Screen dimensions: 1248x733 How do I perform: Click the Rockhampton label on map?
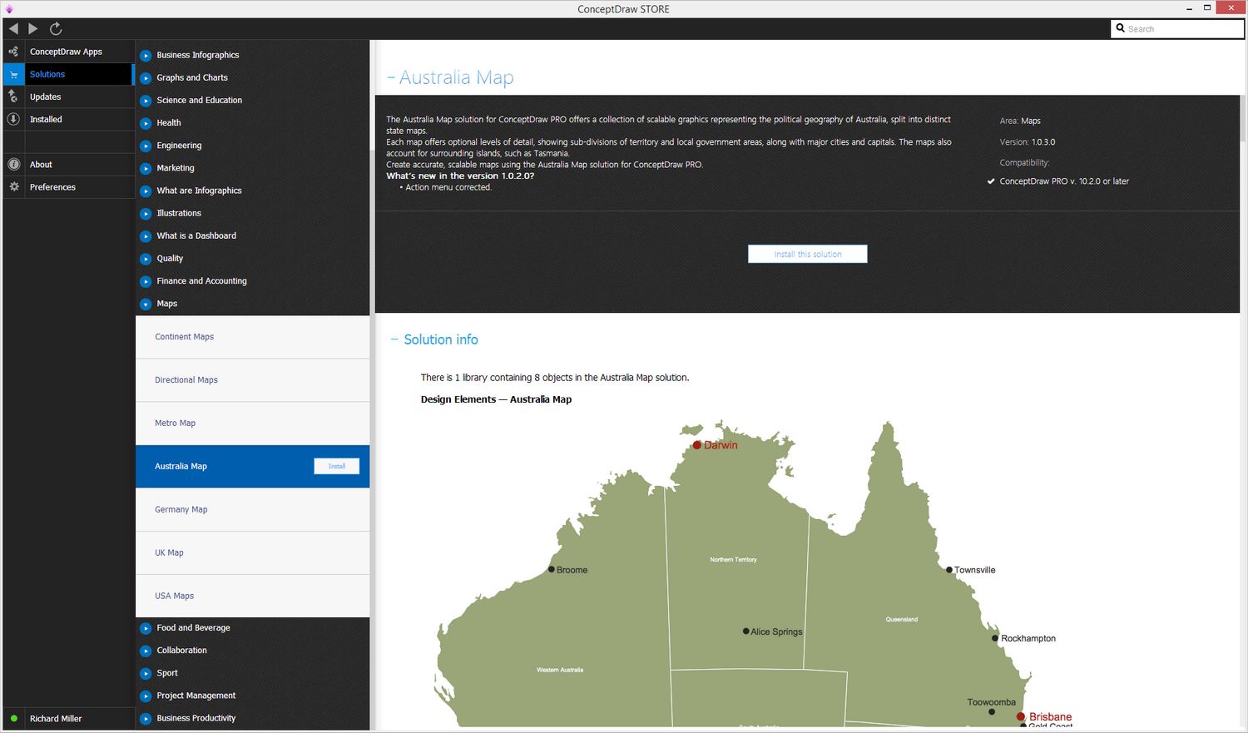coord(1028,638)
